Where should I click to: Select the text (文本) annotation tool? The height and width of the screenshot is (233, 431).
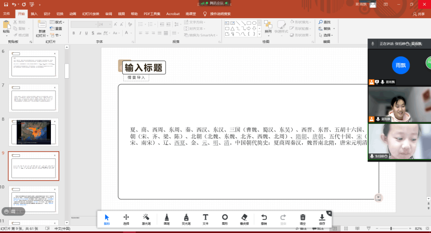pyautogui.click(x=205, y=219)
